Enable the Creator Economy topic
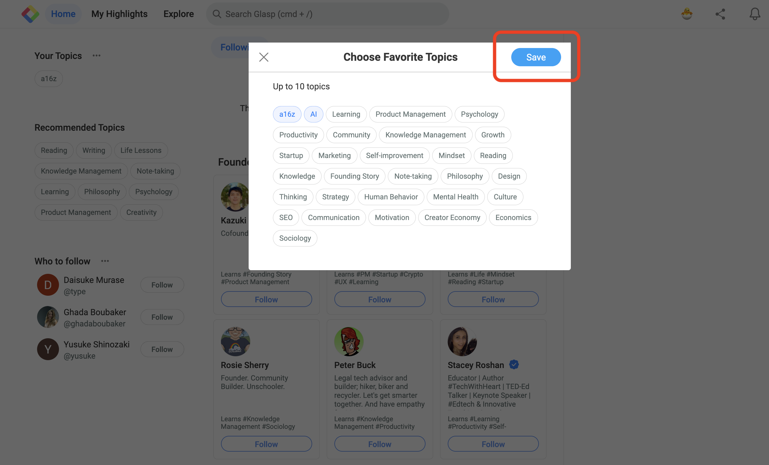 (452, 218)
